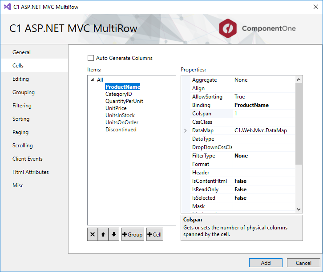Add a new Group

[x=133, y=234]
